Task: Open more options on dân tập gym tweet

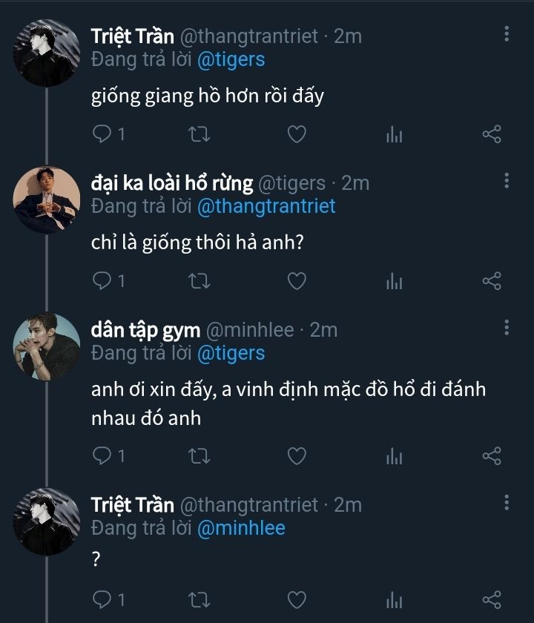Action: tap(507, 328)
